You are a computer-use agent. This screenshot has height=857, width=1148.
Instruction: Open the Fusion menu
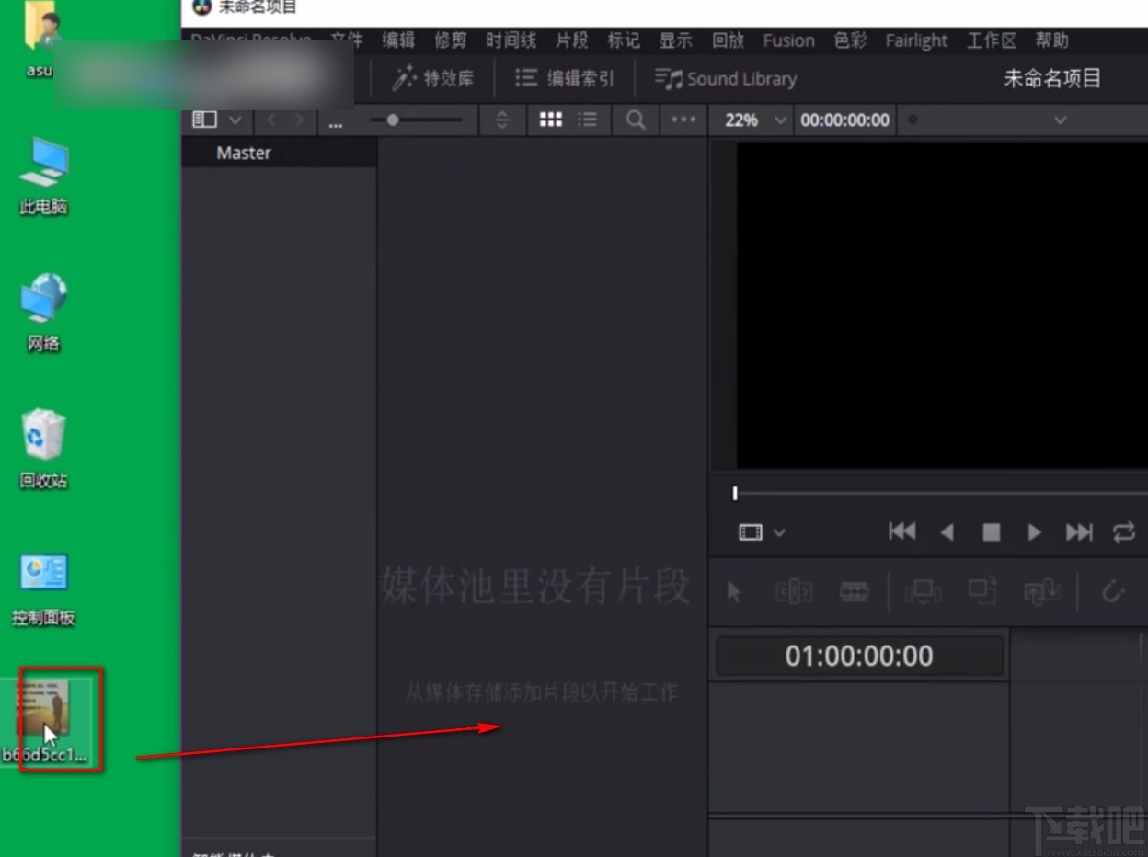pyautogui.click(x=788, y=40)
